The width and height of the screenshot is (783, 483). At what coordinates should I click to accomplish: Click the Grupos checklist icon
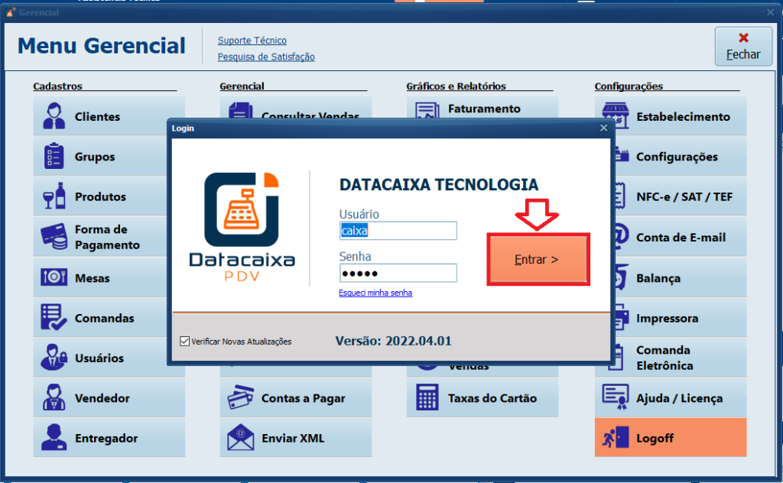54,157
